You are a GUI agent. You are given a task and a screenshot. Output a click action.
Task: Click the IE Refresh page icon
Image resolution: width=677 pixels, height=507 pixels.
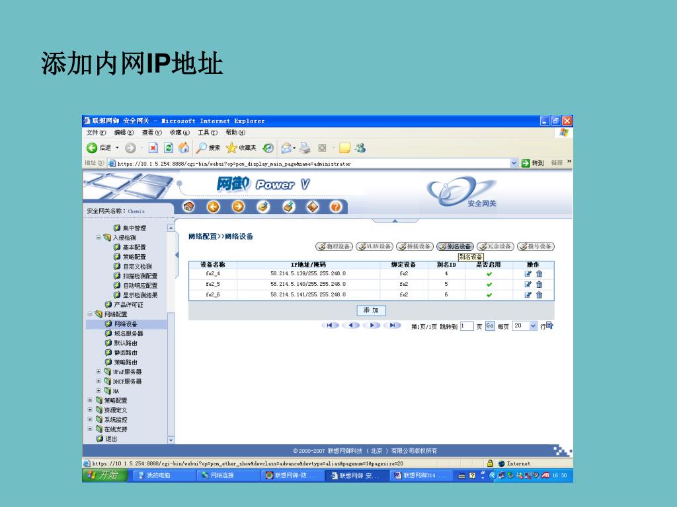coord(169,148)
